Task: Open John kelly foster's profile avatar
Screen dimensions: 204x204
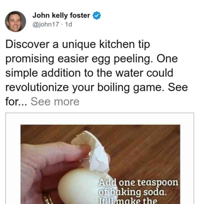Action: (x=15, y=22)
